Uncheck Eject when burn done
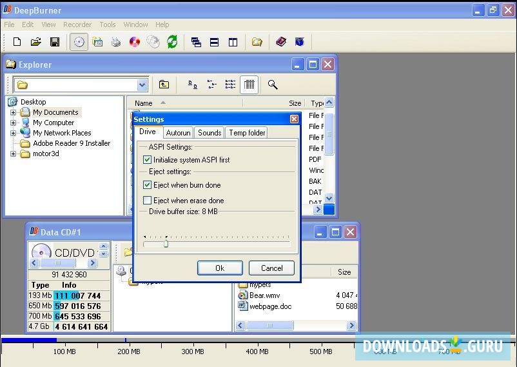Screen dimensions: 517x367 point(147,185)
